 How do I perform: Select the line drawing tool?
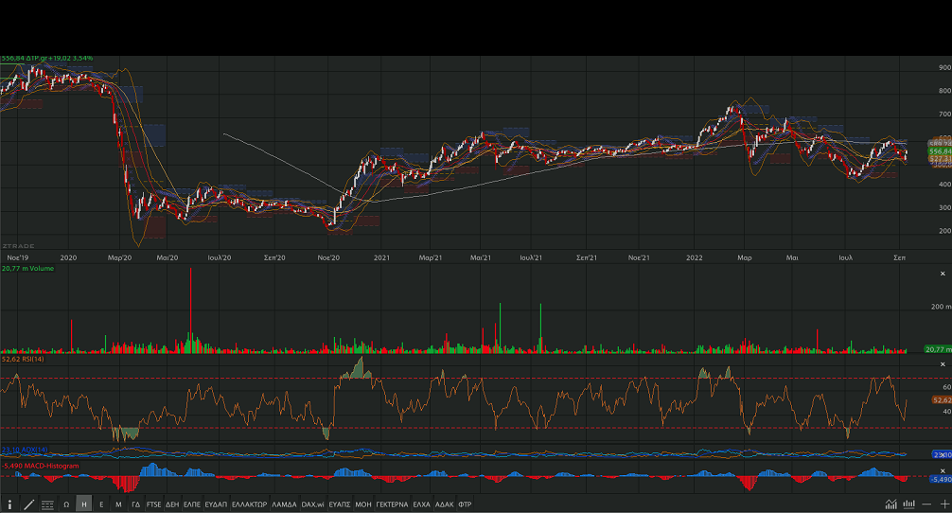[28, 504]
